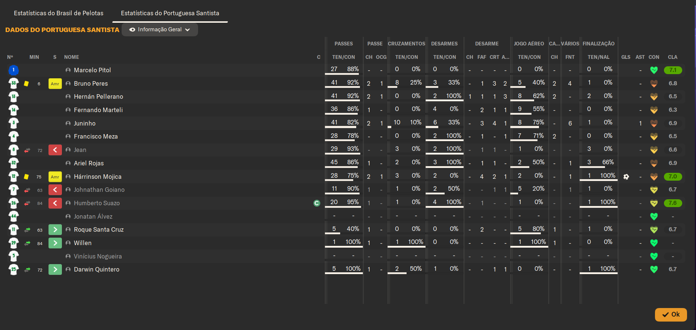Click the goal ball icon for Hárrinson Mojica
696x330 pixels.
(626, 177)
